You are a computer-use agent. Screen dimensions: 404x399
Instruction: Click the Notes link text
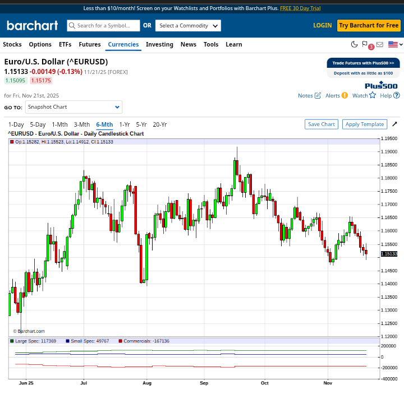pyautogui.click(x=305, y=95)
